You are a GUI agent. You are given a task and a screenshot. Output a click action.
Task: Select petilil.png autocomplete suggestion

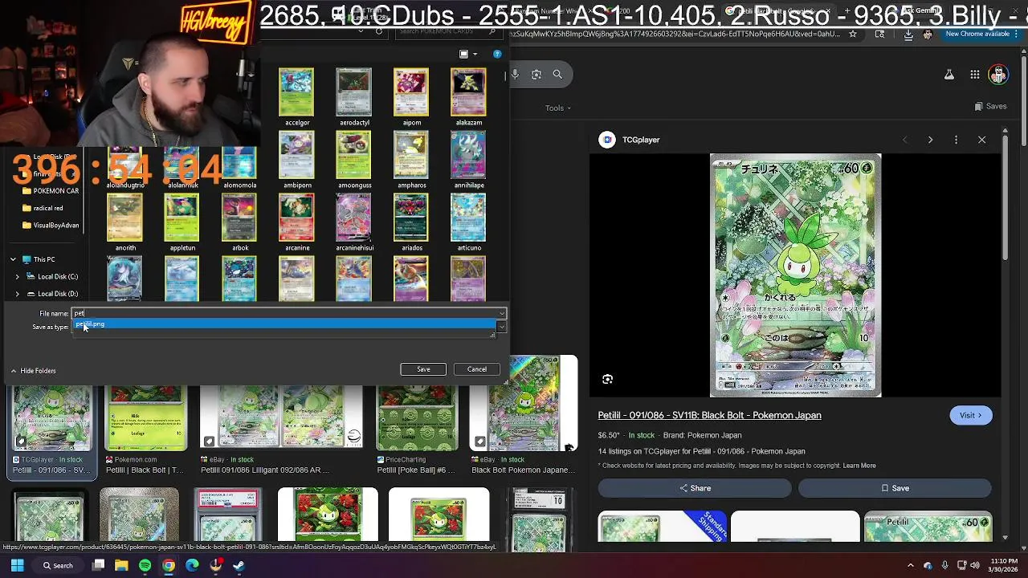[x=285, y=324]
